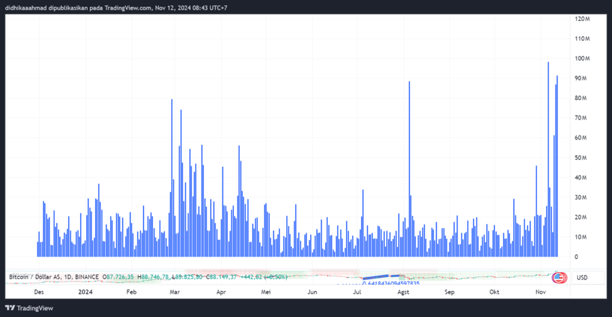This screenshot has height=317, width=612.
Task: Click the US flag icon near price axis
Action: click(x=558, y=277)
